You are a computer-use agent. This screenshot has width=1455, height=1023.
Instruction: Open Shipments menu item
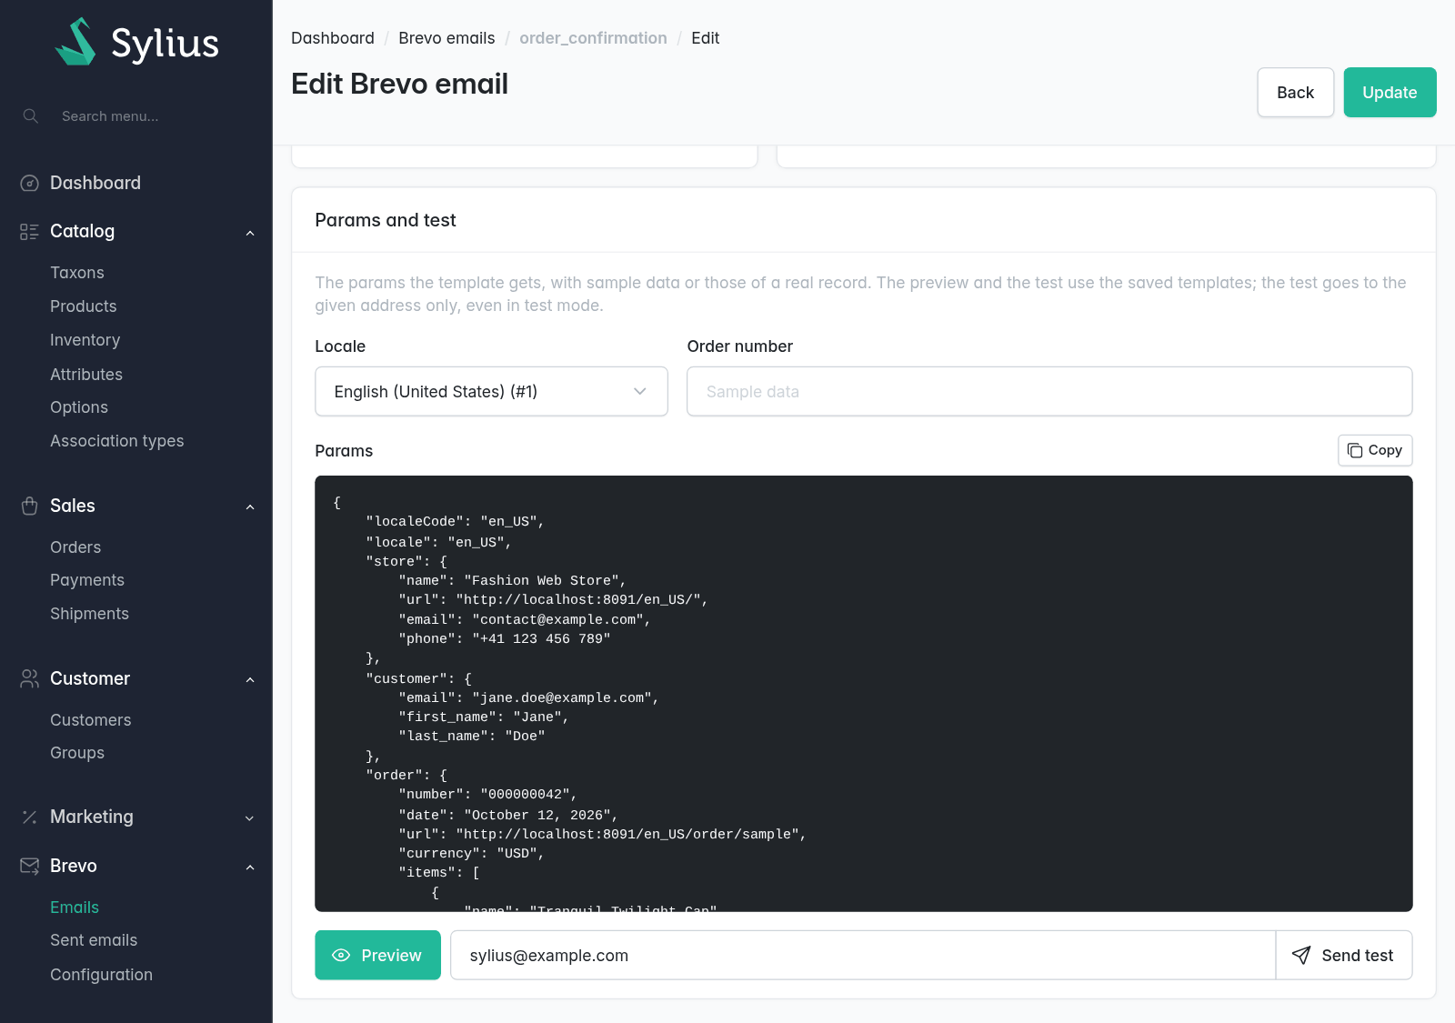point(90,614)
